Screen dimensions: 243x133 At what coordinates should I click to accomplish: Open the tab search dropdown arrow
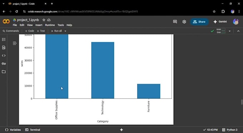tap(4, 4)
